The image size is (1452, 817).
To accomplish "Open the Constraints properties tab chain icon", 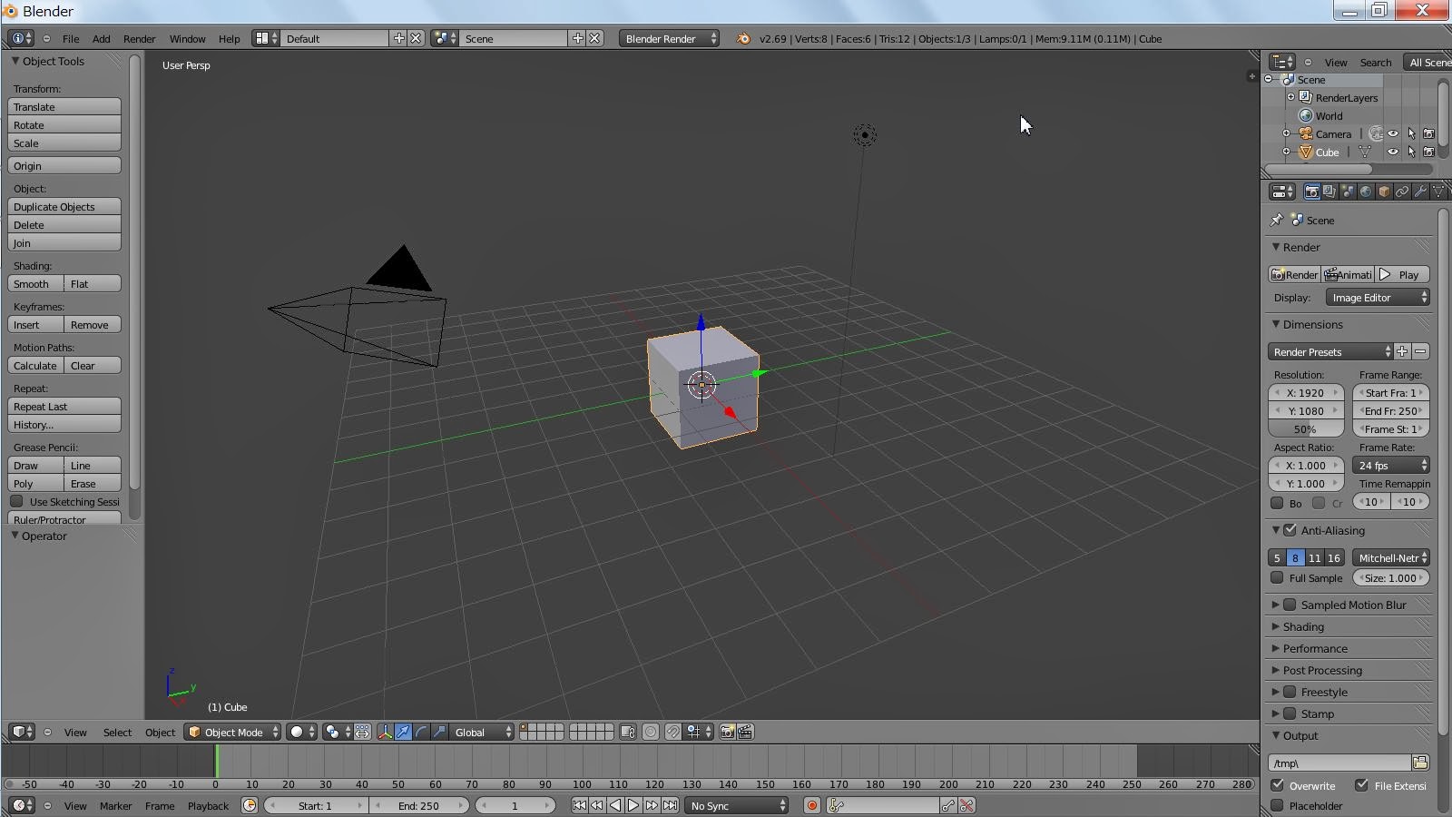I will click(x=1402, y=192).
